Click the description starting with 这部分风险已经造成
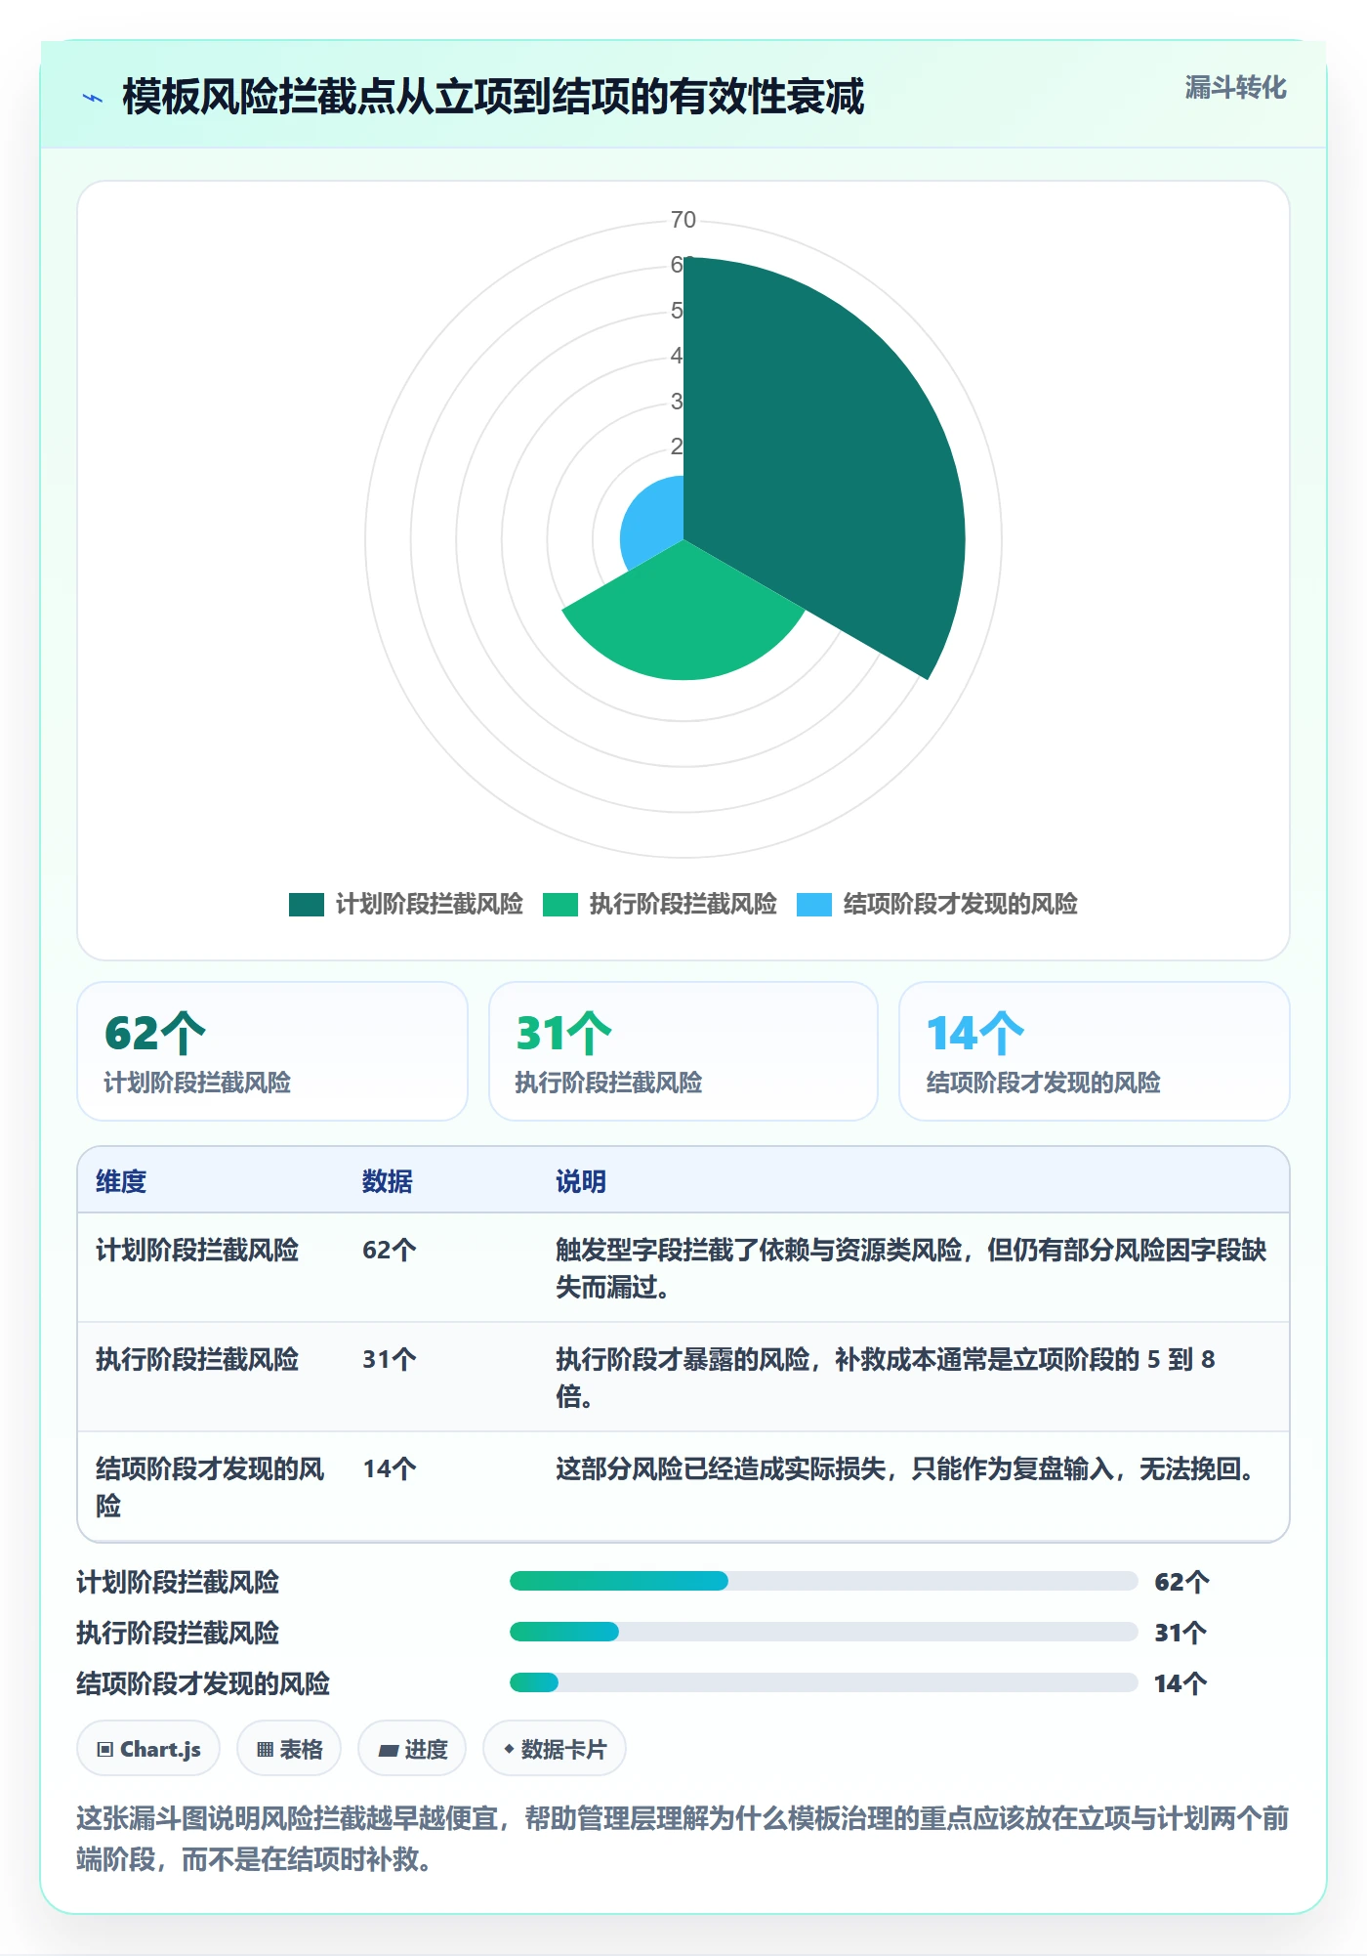1367x1956 pixels. pos(909,1469)
